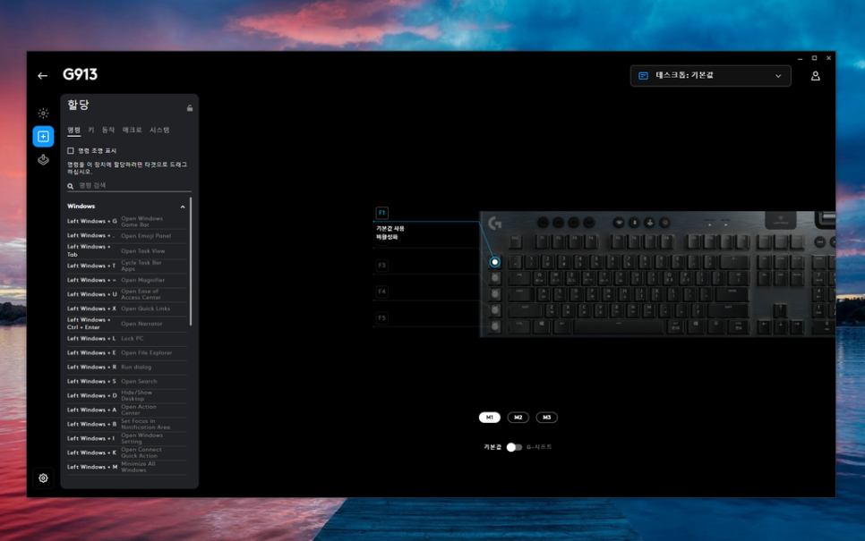Switch to the 동작 tab
This screenshot has height=541, width=865.
tap(108, 130)
